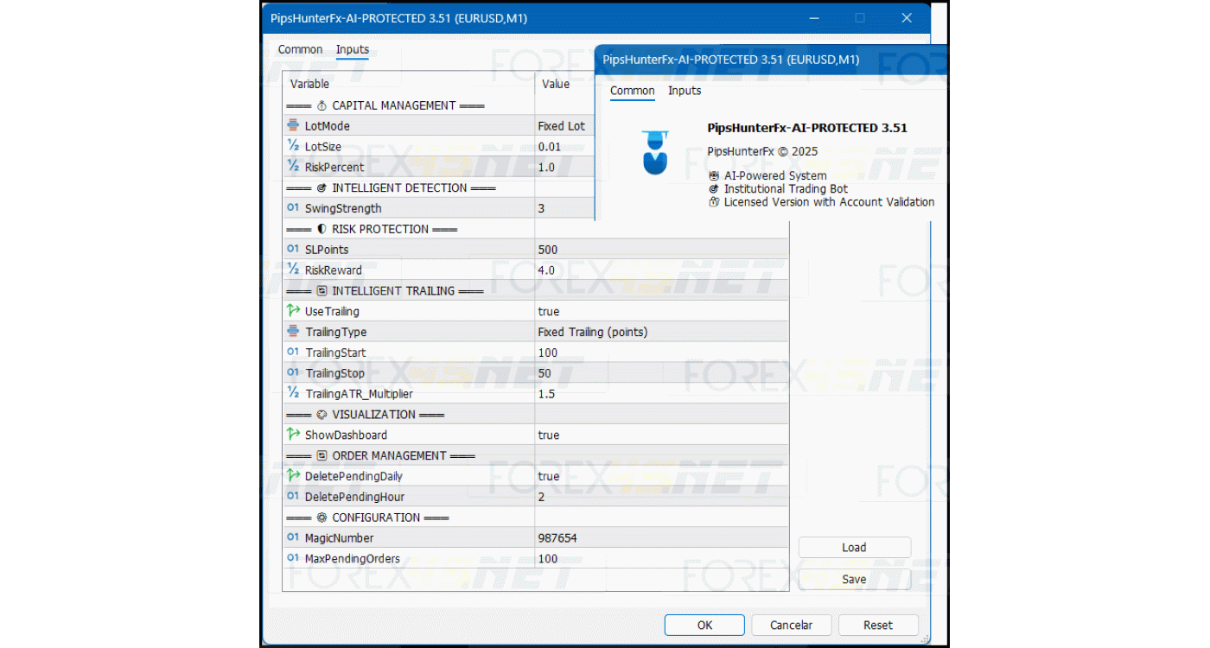
Task: Toggle the UseTrailing true value
Action: 549,311
